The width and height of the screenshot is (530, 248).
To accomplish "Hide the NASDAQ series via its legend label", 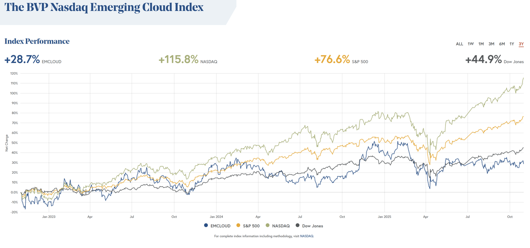I will click(x=281, y=226).
